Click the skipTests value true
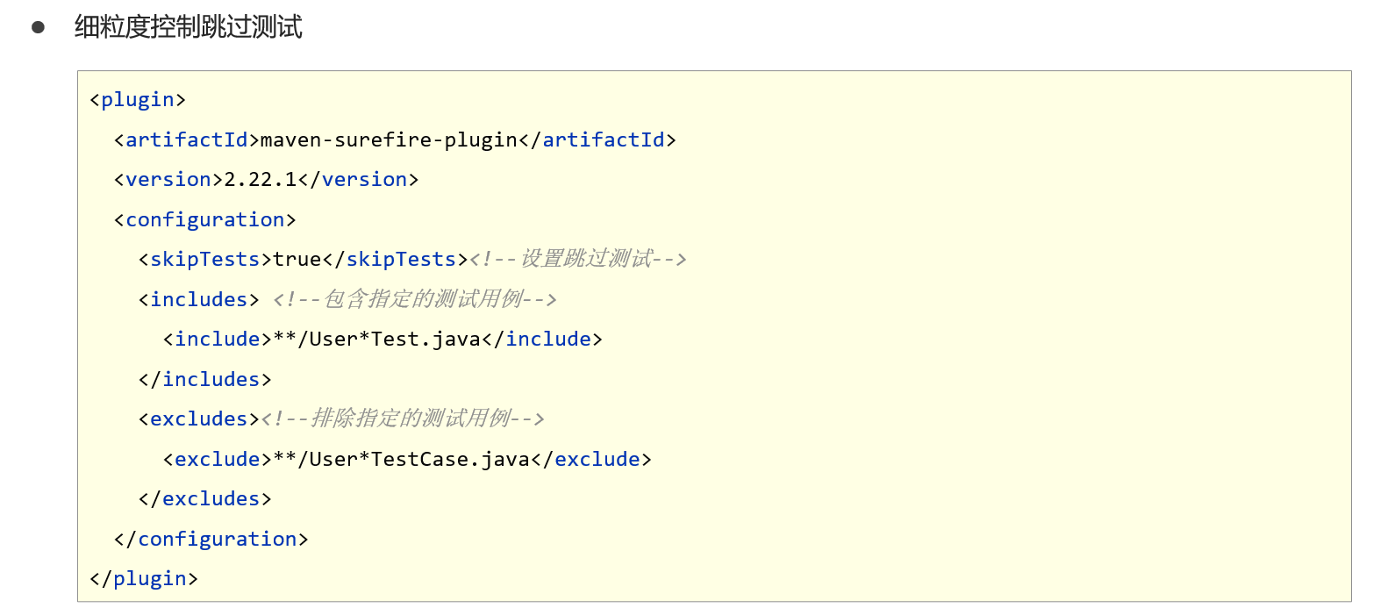This screenshot has height=608, width=1373. click(297, 259)
